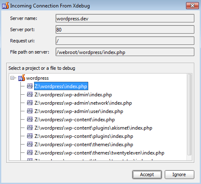Click php icon for wp-admin\user\index.php row
Viewport: 201px width, 184px height.
(30, 111)
